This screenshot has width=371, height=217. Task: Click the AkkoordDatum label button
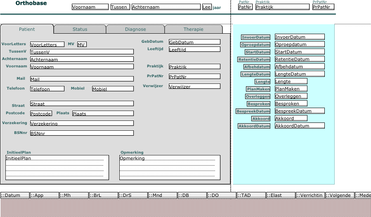coord(254,126)
